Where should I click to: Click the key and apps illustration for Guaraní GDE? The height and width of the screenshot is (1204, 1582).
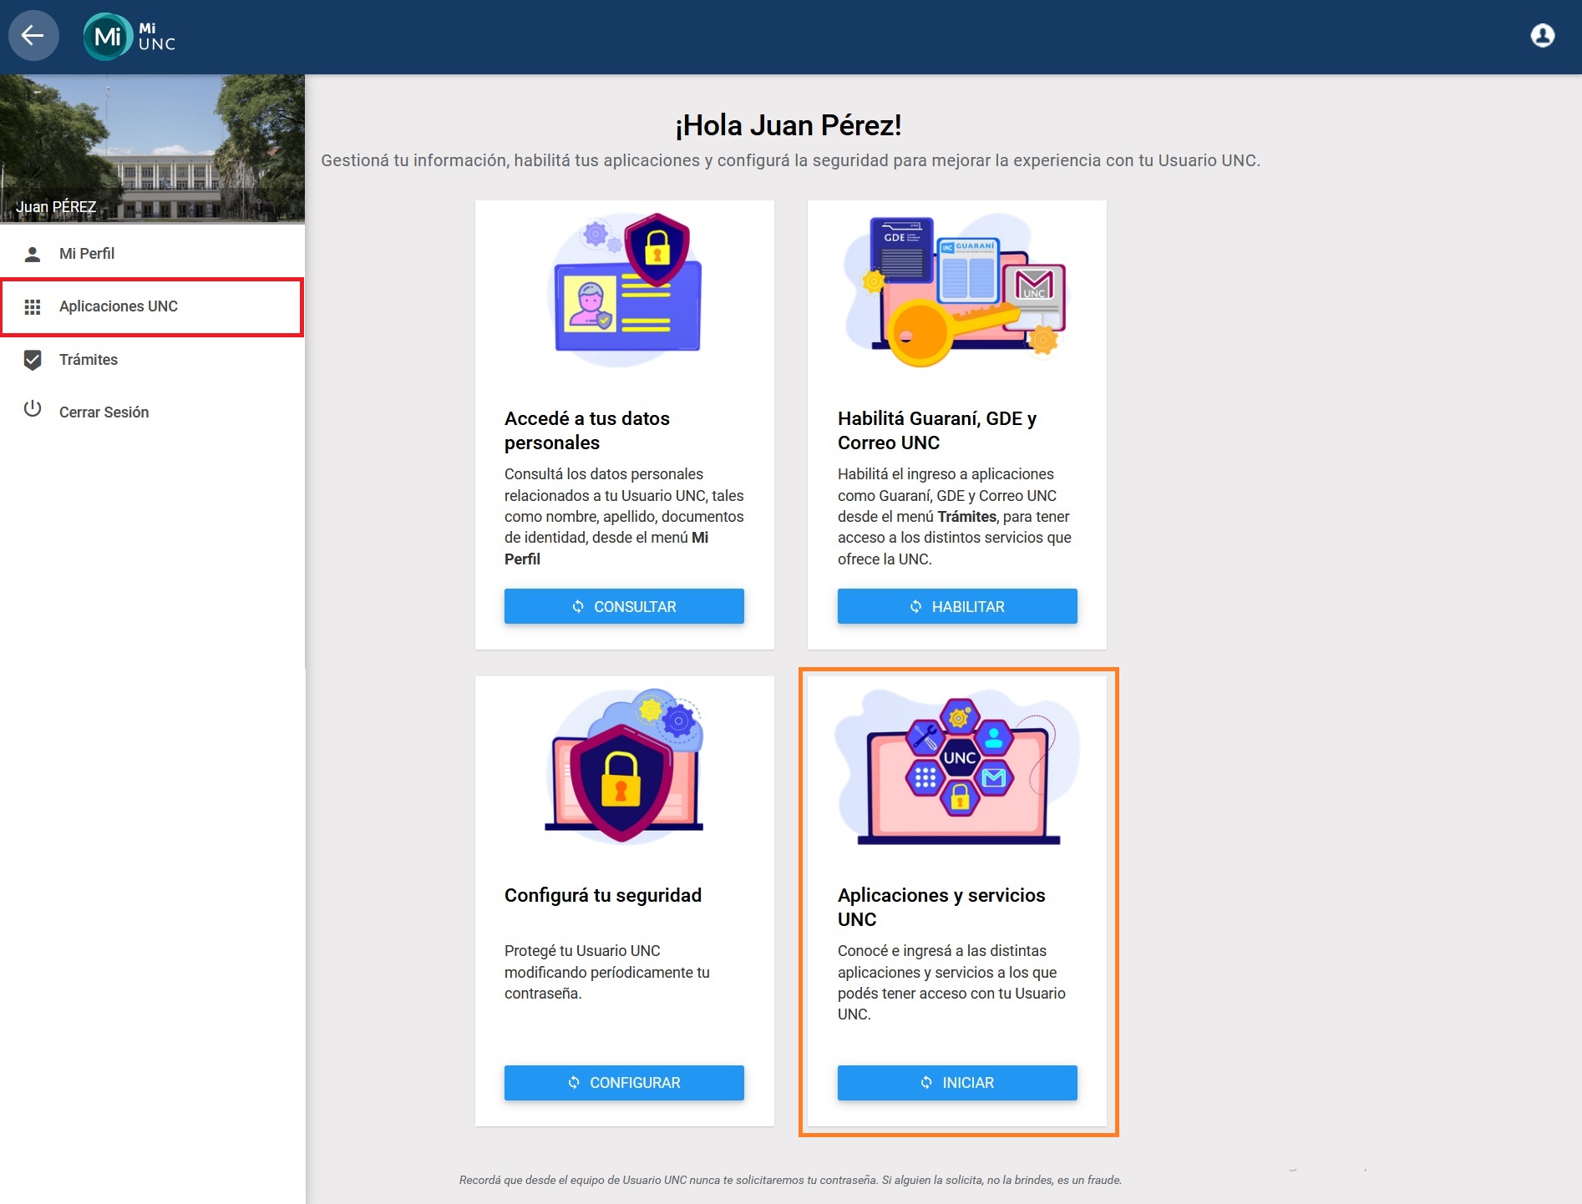[957, 290]
